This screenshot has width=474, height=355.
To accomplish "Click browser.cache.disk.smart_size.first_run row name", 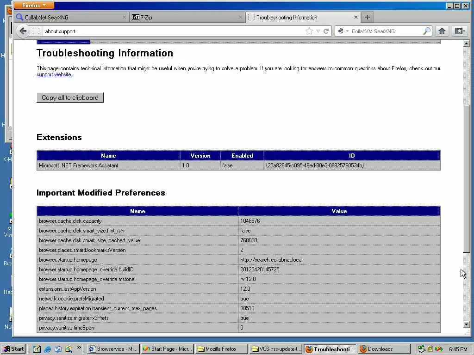I will [81, 231].
